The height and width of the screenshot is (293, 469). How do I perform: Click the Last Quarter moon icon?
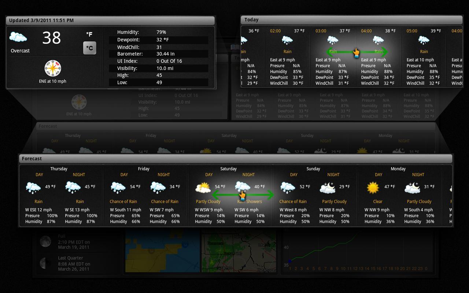pos(45,263)
